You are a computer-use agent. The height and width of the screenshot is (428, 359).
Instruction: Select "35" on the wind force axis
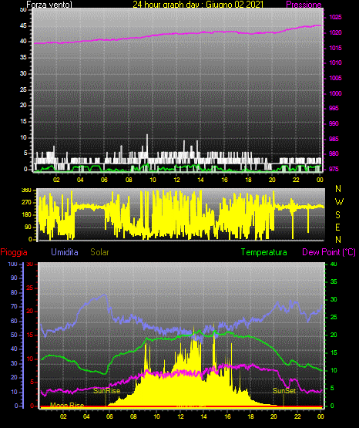click(23, 58)
